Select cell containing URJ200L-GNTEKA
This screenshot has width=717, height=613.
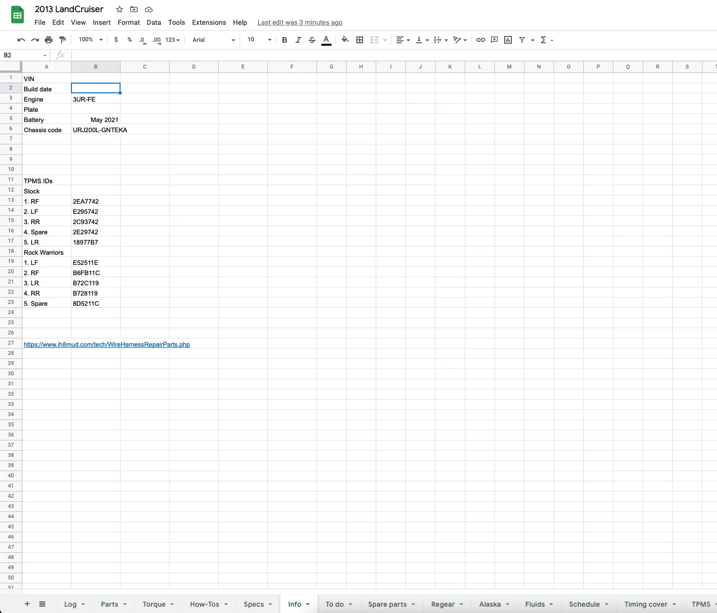(x=96, y=130)
